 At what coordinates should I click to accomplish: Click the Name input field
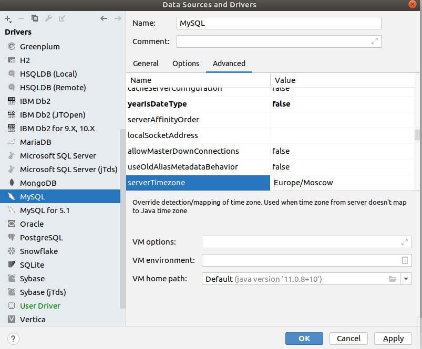click(x=279, y=23)
